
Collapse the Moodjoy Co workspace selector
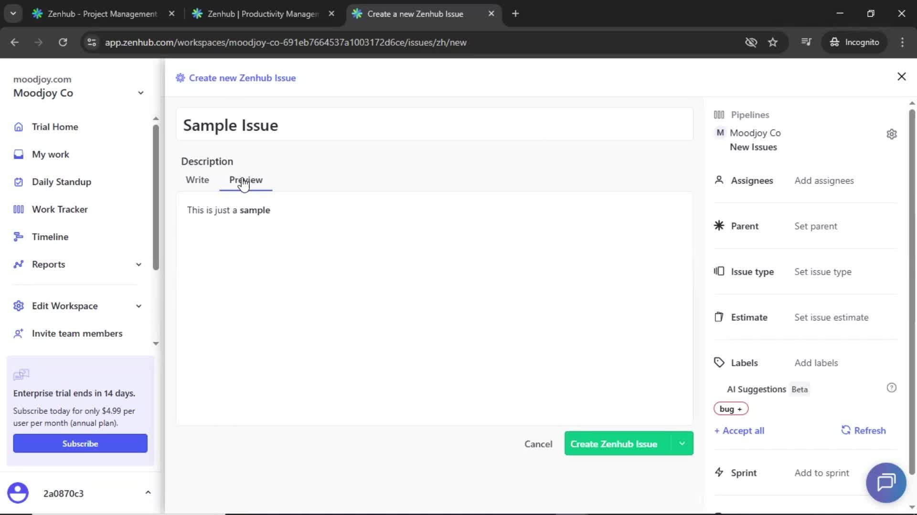[140, 93]
